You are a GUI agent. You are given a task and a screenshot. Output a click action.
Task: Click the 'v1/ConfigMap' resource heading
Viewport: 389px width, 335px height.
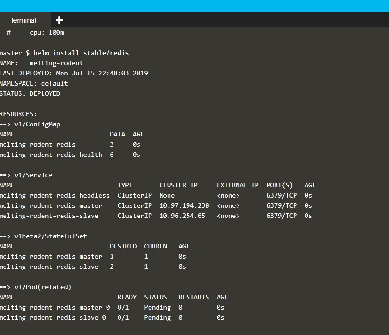pyautogui.click(x=37, y=124)
